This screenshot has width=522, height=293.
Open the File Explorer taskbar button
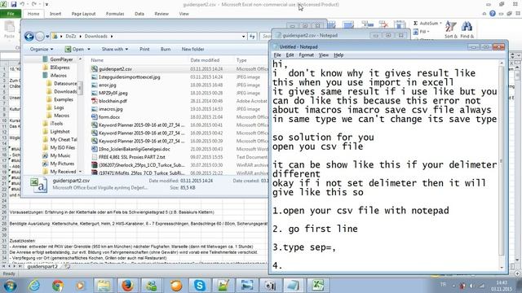click(x=104, y=286)
